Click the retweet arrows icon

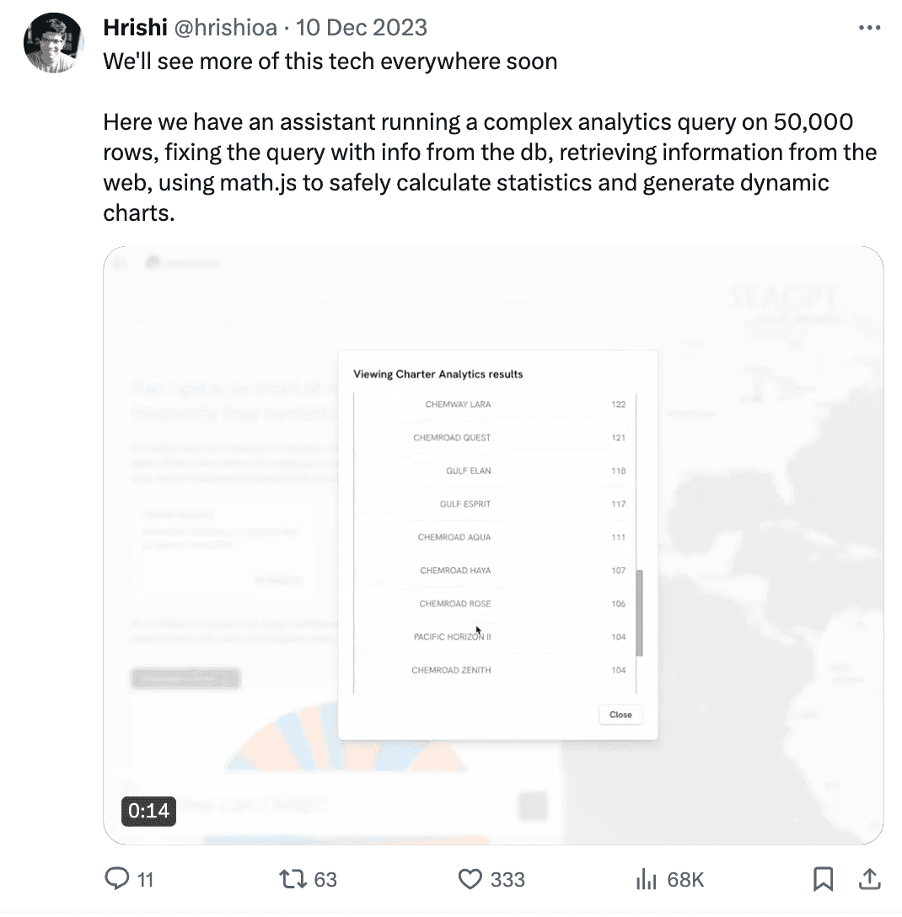click(293, 879)
